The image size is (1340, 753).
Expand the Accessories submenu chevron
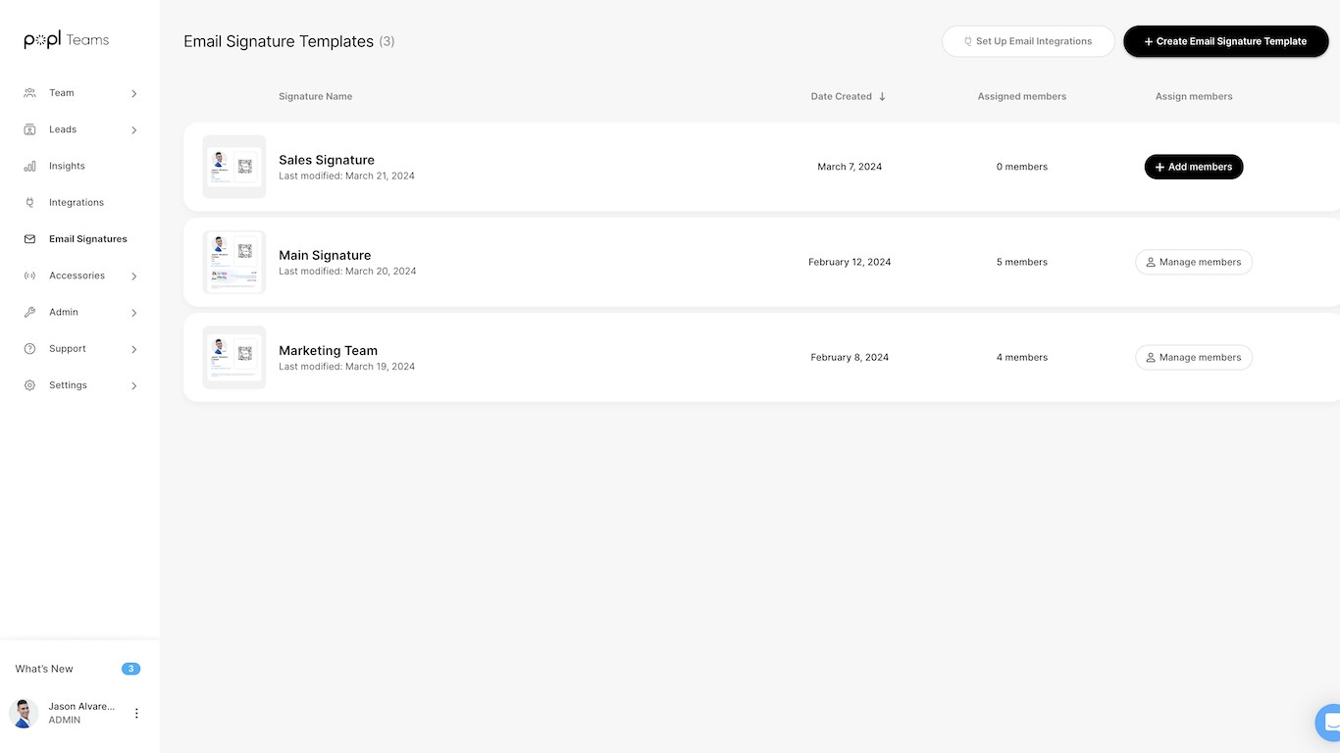click(134, 276)
